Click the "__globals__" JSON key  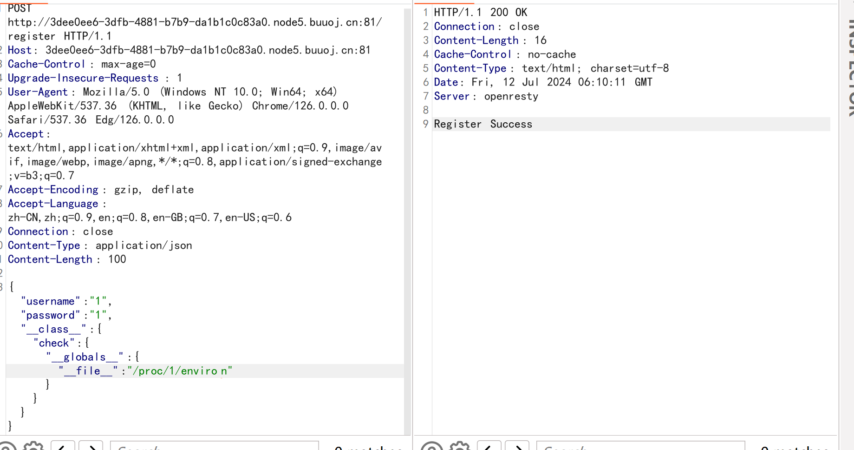point(85,357)
